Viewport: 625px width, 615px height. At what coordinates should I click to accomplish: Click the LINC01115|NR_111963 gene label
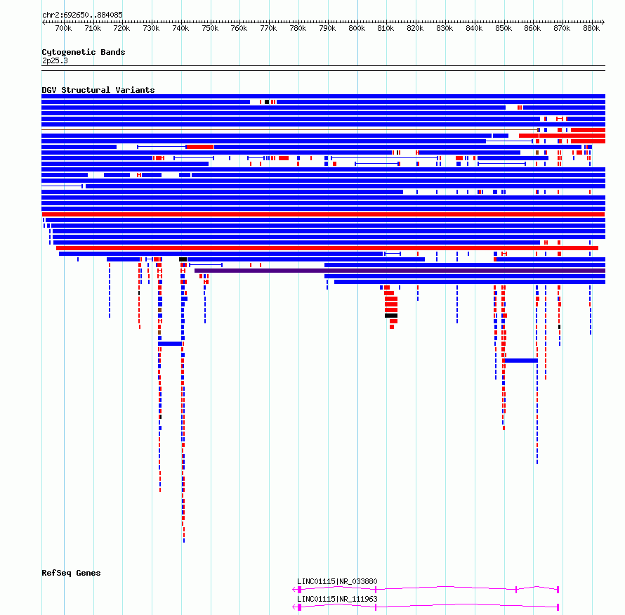[337, 599]
